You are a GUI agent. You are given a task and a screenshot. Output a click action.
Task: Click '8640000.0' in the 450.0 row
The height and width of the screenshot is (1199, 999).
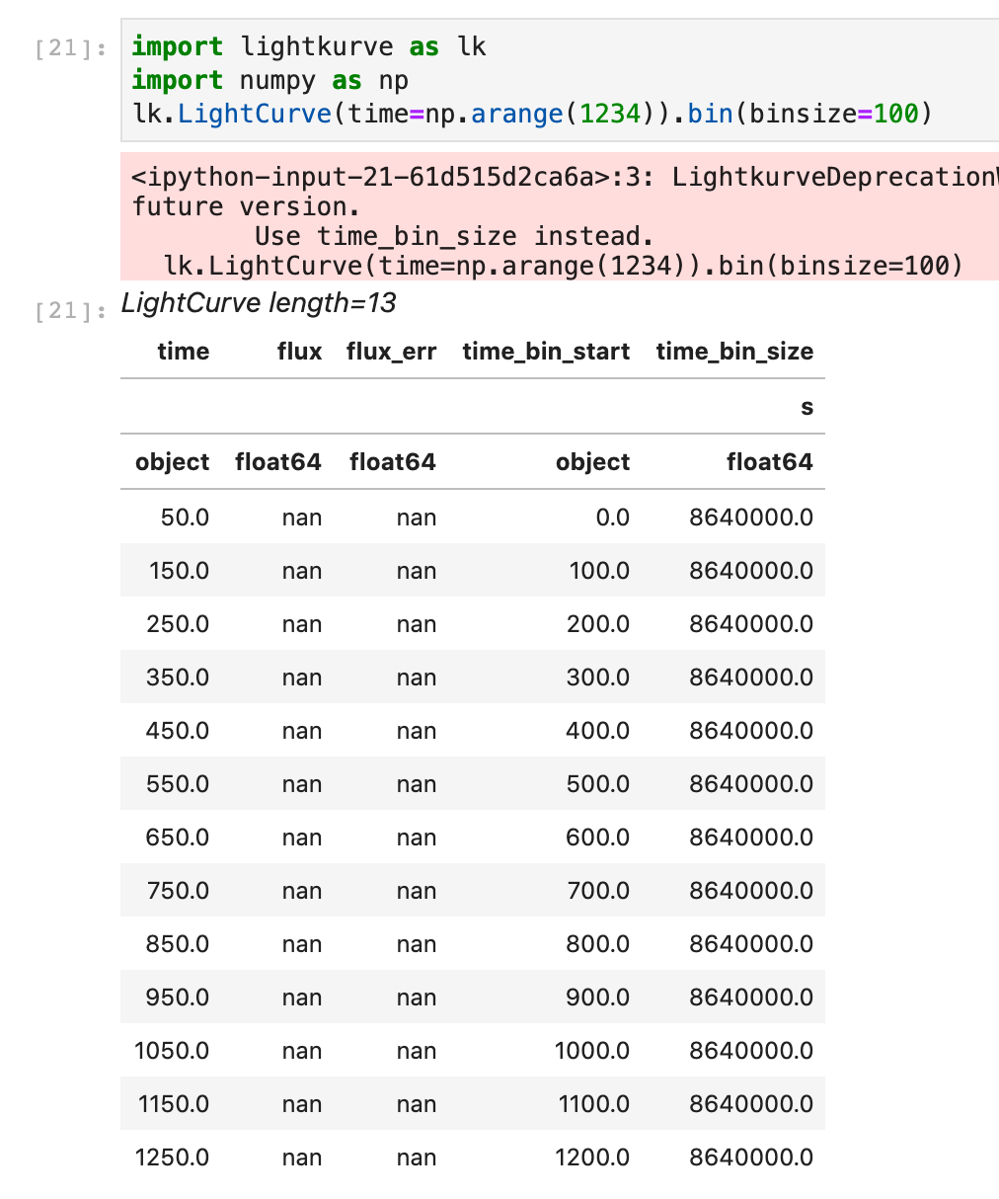[x=752, y=731]
